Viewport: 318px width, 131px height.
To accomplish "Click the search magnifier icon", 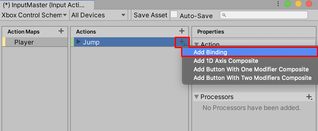I will pyautogui.click(x=224, y=15).
